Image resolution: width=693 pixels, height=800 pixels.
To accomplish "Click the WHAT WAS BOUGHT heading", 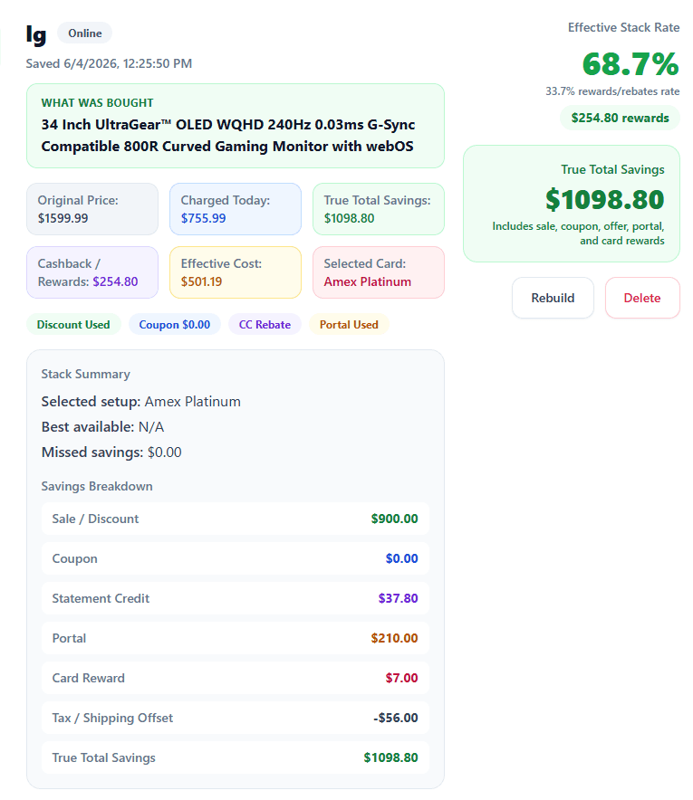I will click(x=97, y=102).
